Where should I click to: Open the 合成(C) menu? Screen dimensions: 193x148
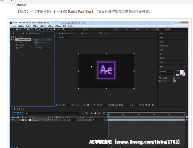point(28,26)
